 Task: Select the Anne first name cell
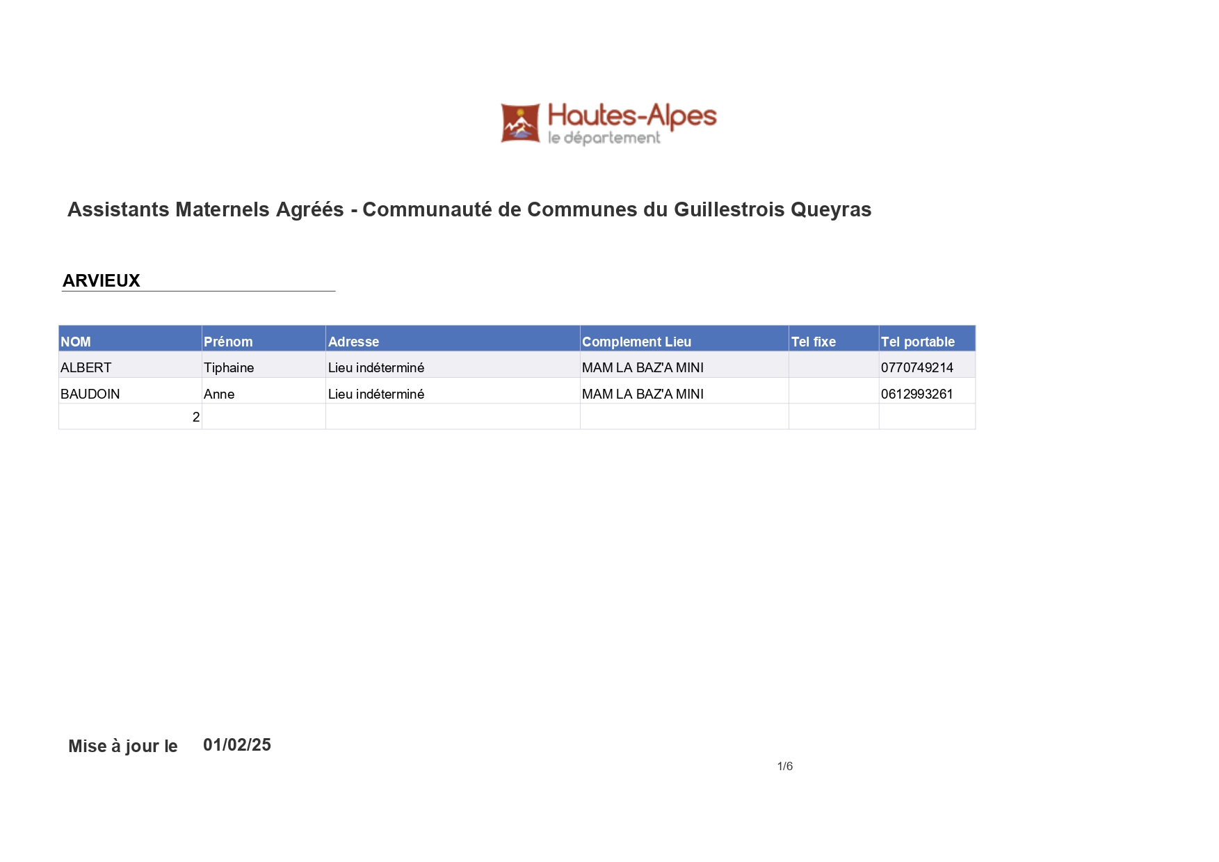click(264, 391)
